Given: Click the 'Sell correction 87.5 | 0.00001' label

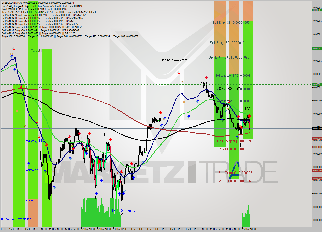Looking at the screenshot, I should (232, 75).
